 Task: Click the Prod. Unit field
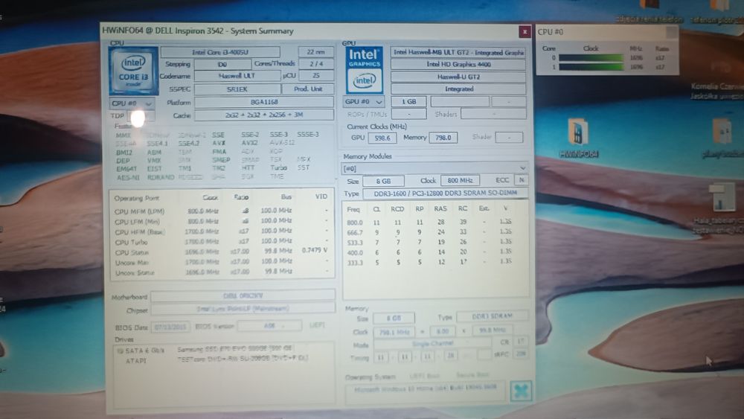pyautogui.click(x=308, y=89)
